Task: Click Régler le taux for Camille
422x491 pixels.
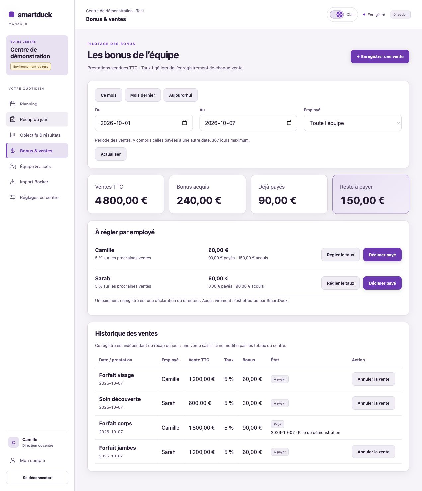Action: click(x=340, y=255)
